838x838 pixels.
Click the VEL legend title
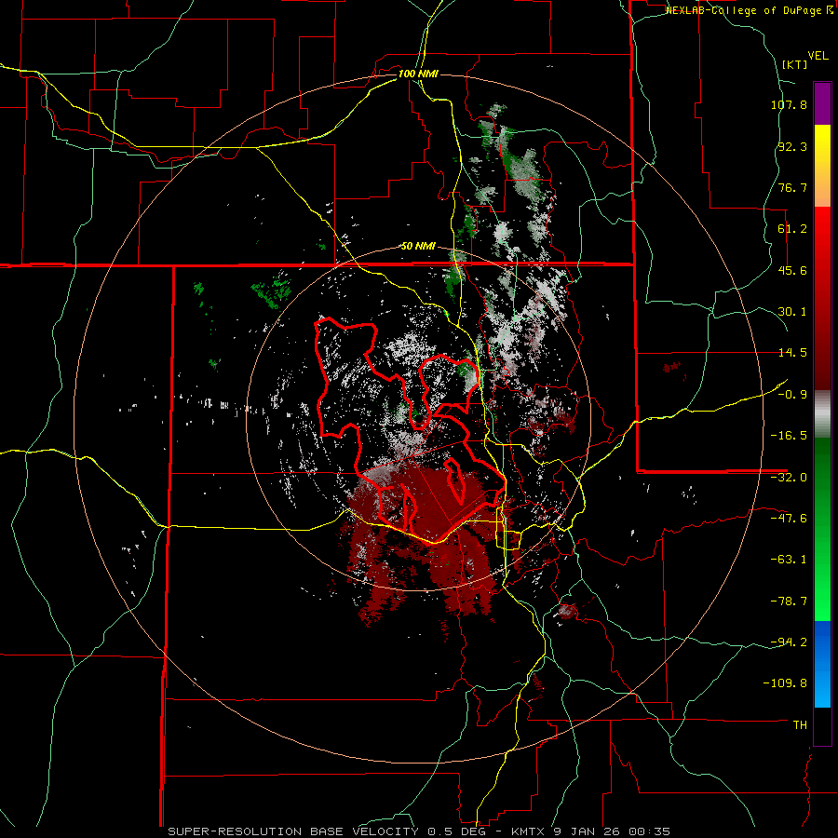click(818, 56)
